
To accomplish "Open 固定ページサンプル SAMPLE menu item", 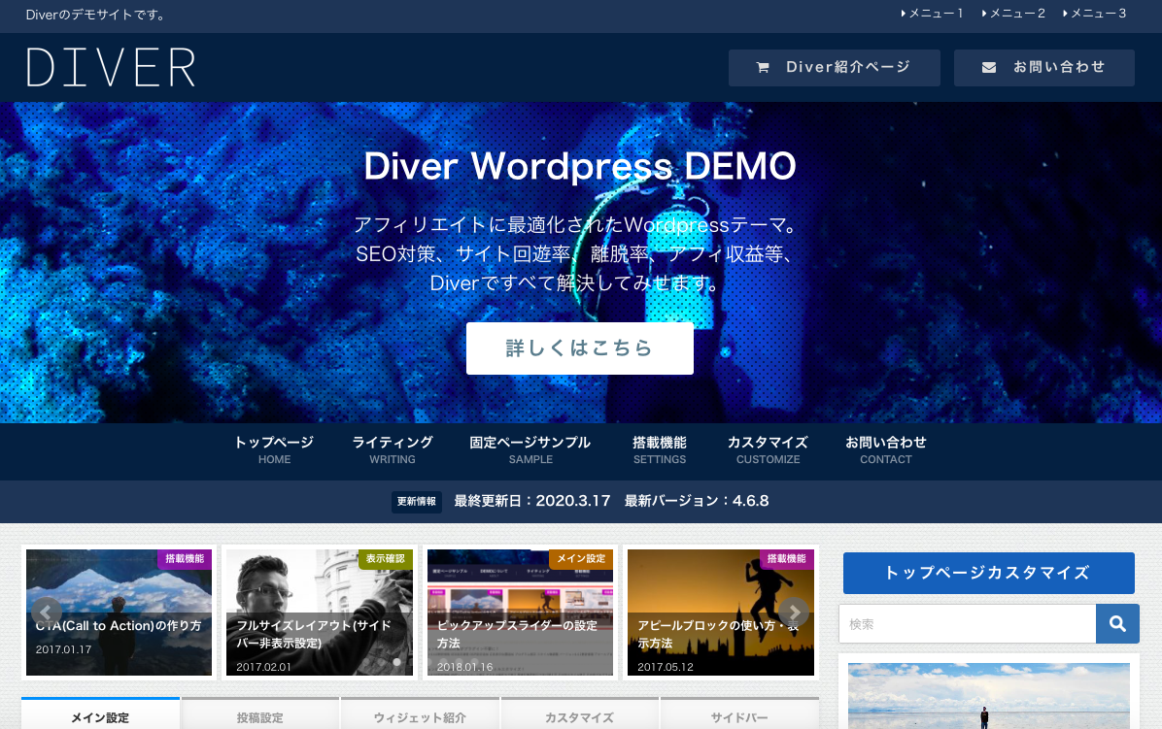I will tap(530, 450).
